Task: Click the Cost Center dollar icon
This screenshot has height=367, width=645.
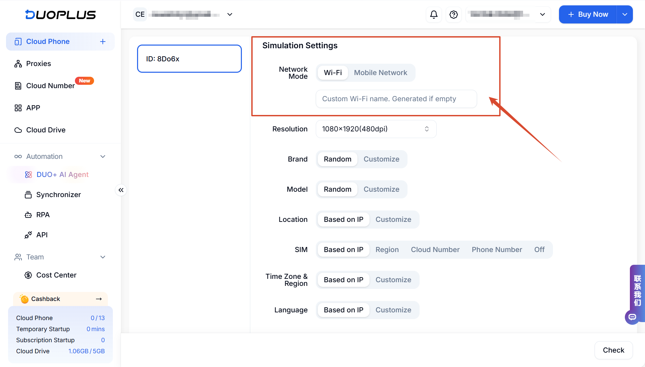Action: click(28, 275)
